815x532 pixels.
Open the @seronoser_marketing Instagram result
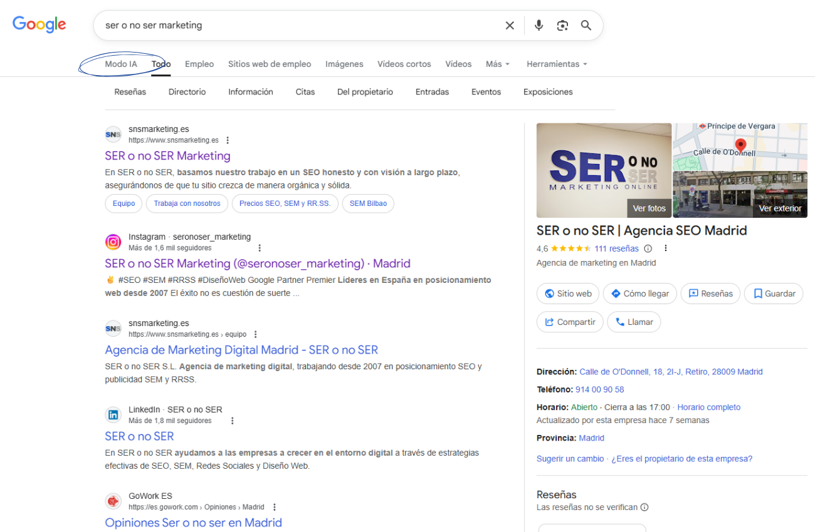coord(258,263)
